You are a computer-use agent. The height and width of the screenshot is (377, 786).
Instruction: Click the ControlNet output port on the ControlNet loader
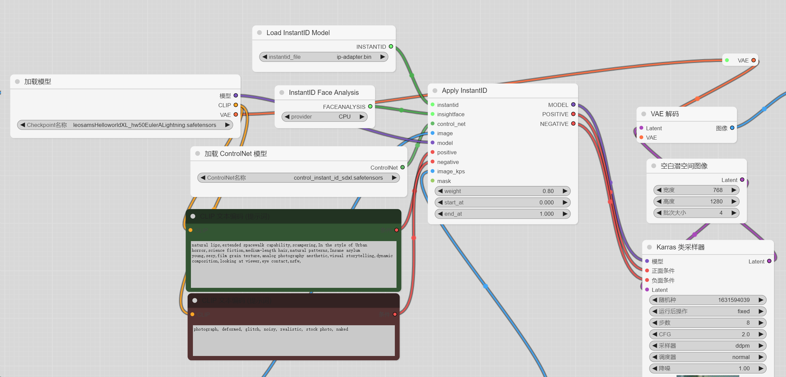click(403, 167)
